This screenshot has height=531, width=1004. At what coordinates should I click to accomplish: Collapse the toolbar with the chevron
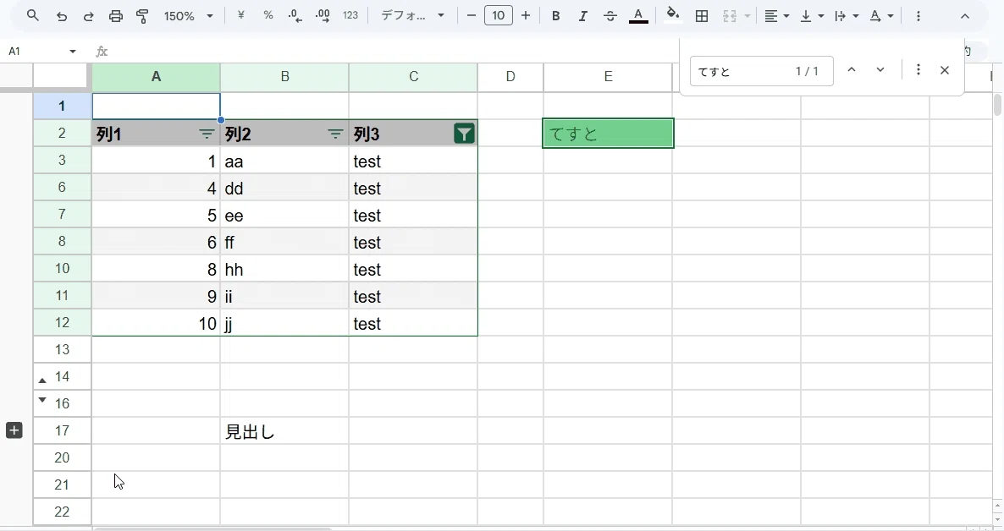pyautogui.click(x=965, y=16)
